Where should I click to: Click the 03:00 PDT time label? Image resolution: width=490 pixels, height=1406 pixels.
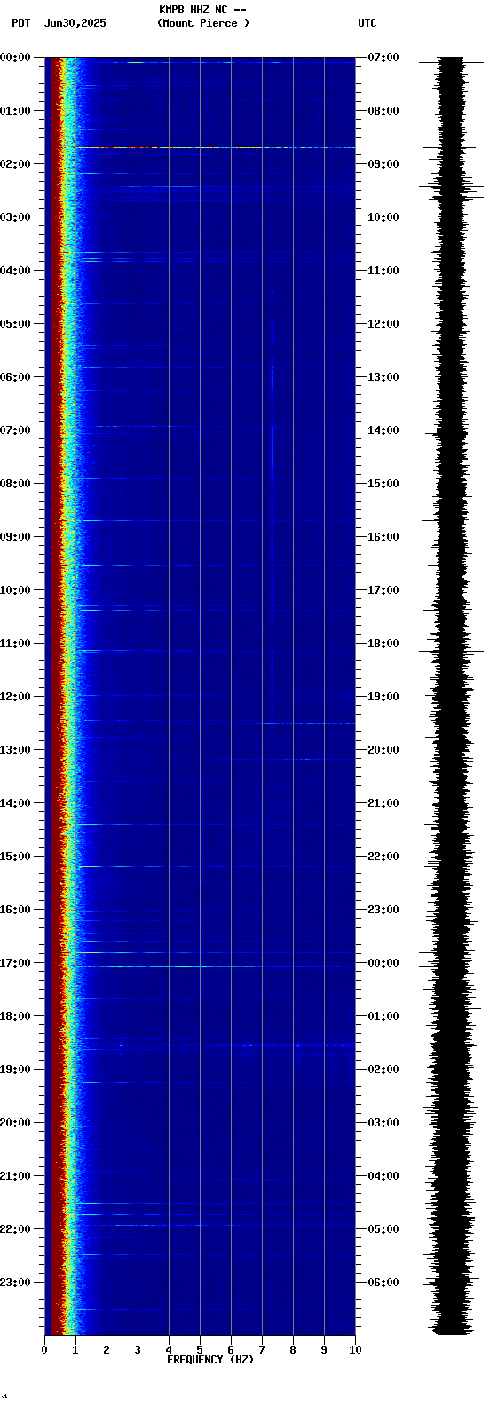point(15,217)
